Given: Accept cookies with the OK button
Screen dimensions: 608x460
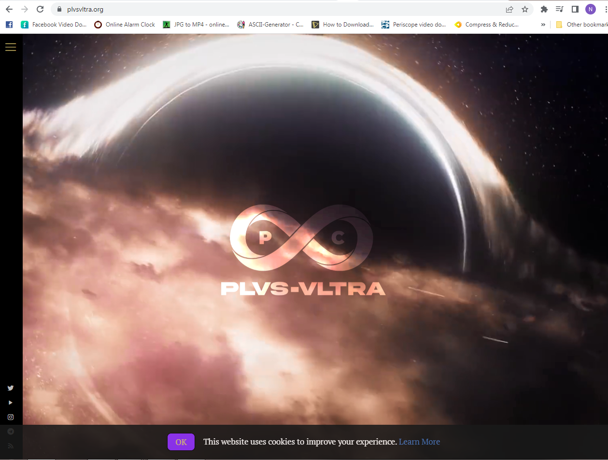Looking at the screenshot, I should click(181, 442).
